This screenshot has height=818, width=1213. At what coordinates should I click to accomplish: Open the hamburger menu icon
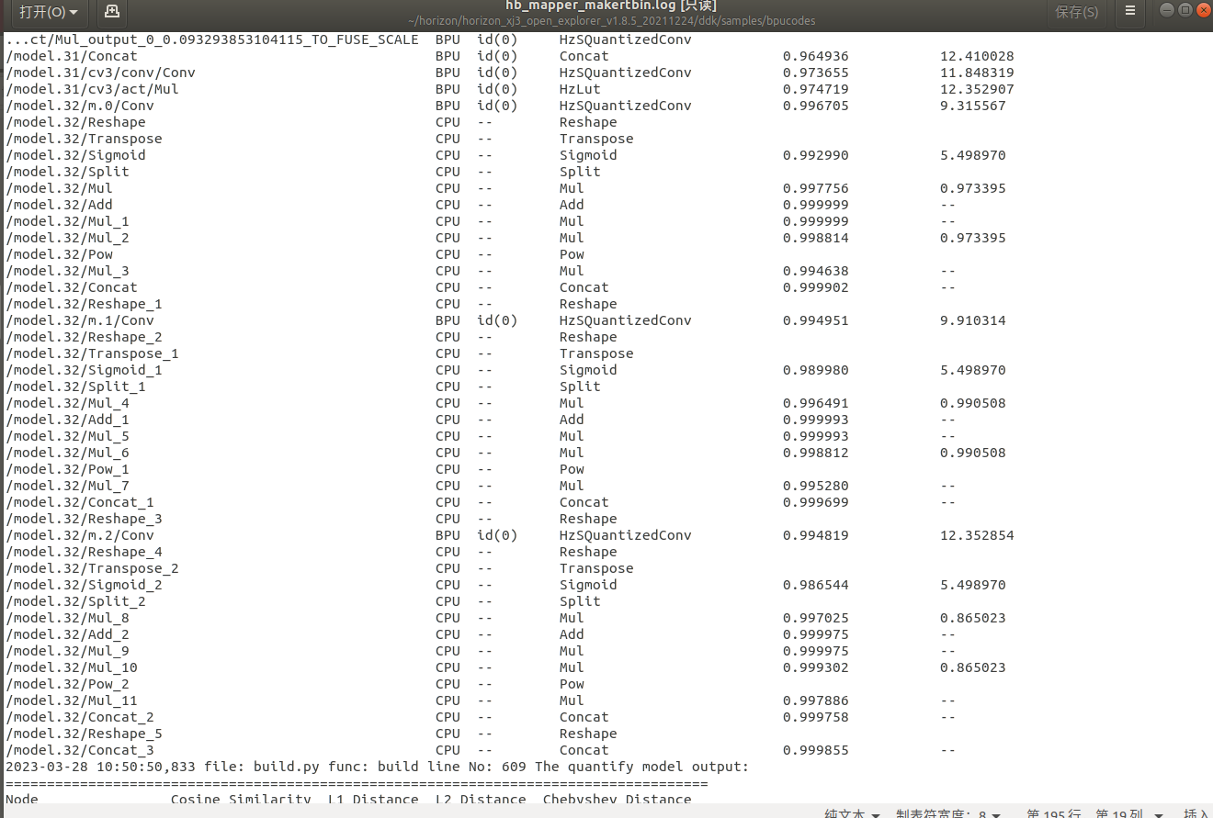(x=1130, y=12)
